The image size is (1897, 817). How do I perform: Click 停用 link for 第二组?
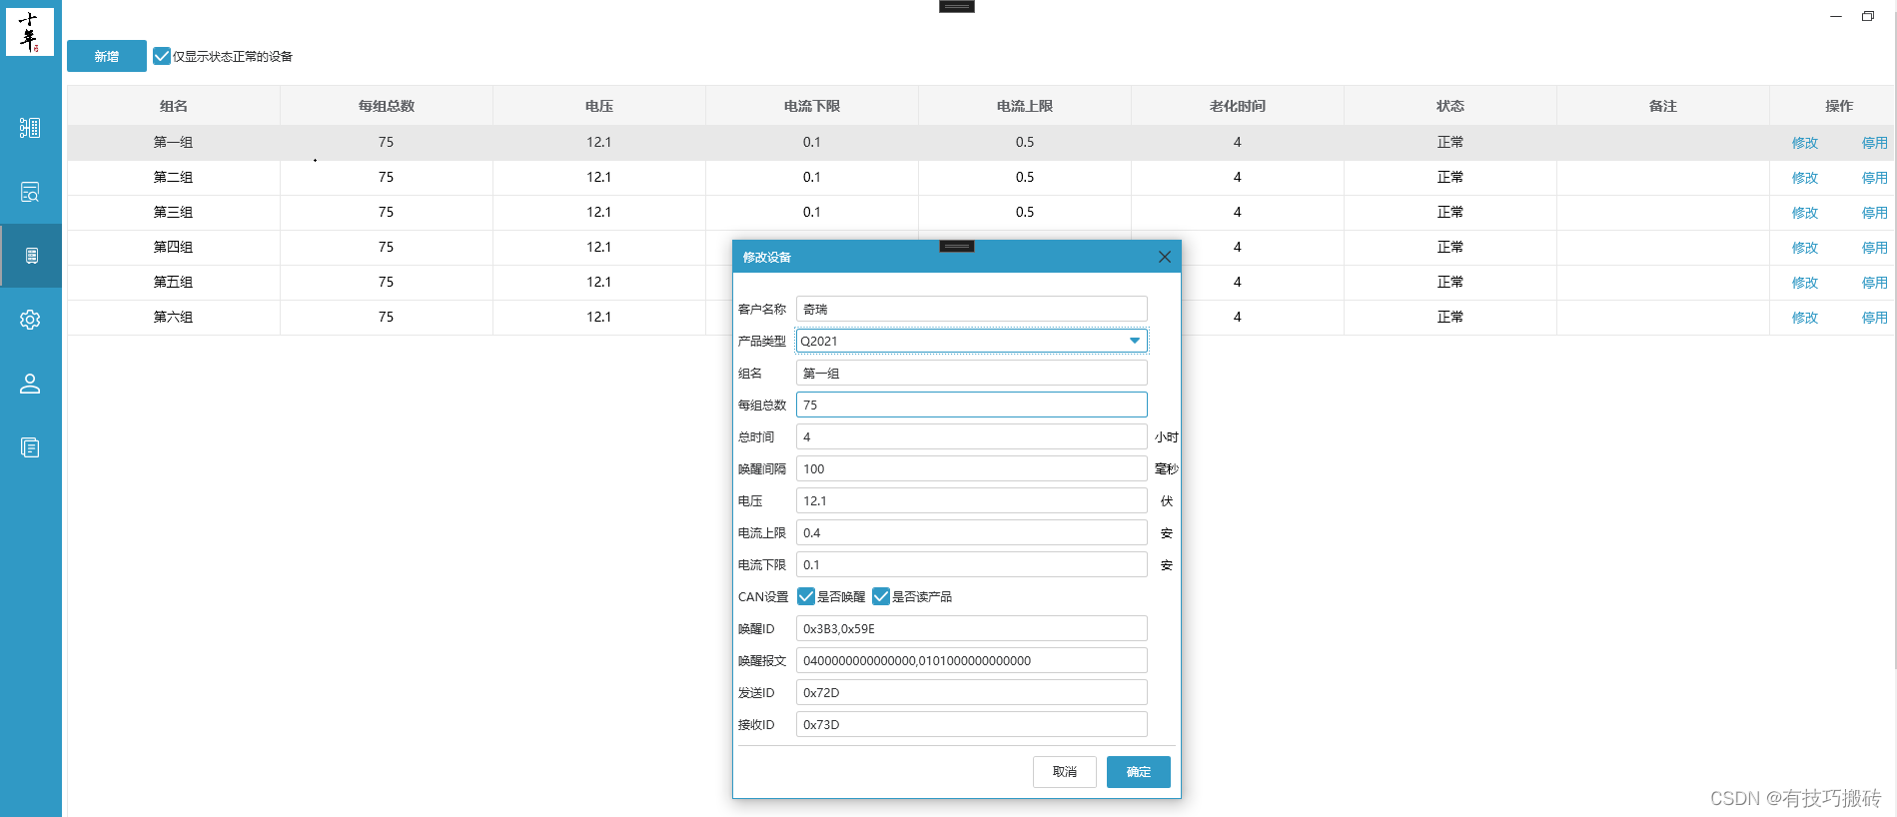(x=1875, y=178)
